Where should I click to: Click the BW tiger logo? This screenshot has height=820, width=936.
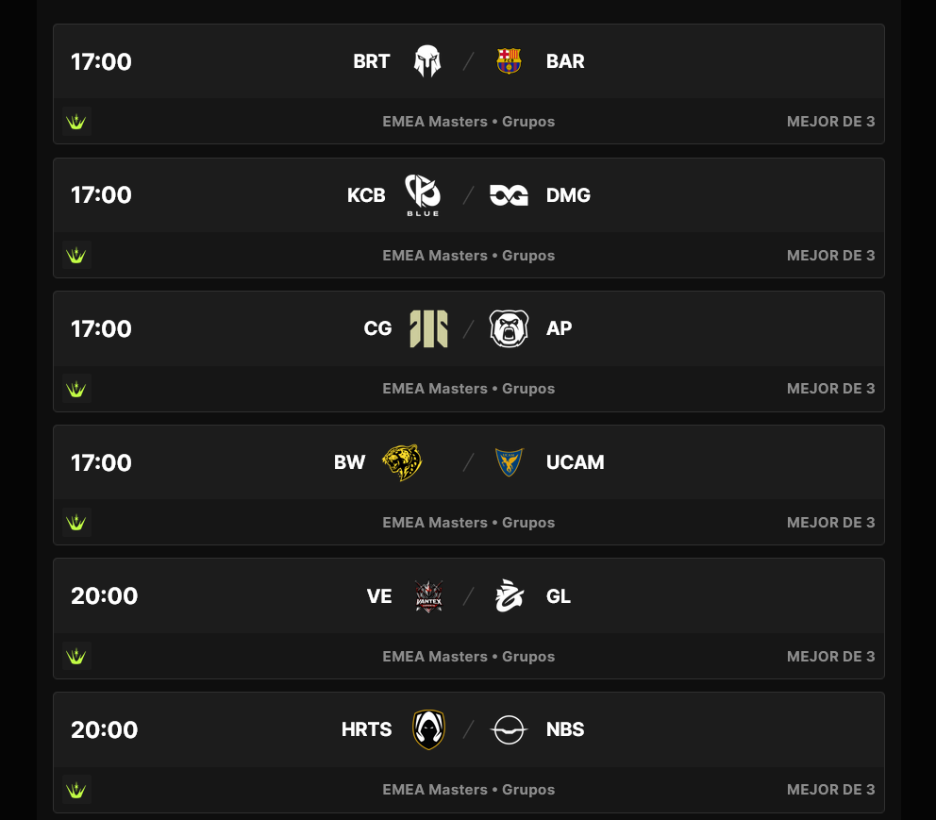pyautogui.click(x=401, y=462)
